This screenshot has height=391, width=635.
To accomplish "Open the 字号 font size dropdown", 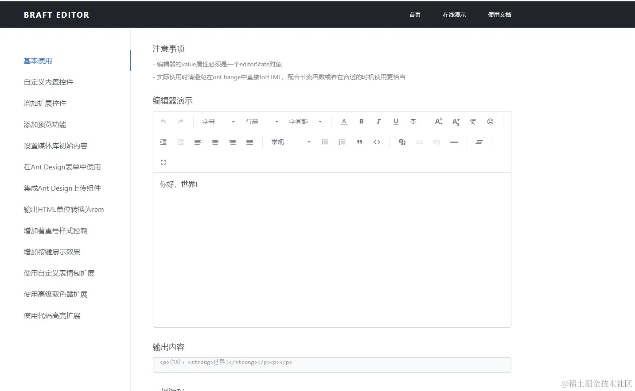I will (x=218, y=122).
